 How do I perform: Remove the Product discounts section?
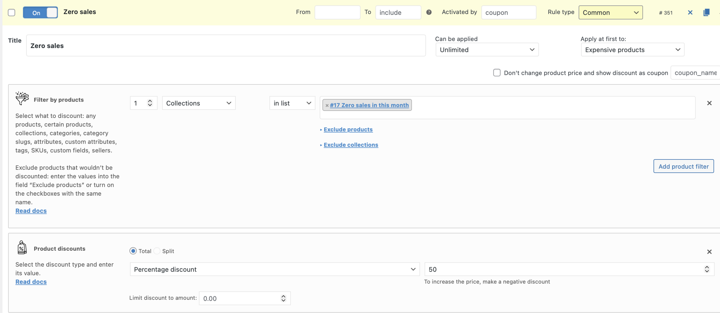709,252
